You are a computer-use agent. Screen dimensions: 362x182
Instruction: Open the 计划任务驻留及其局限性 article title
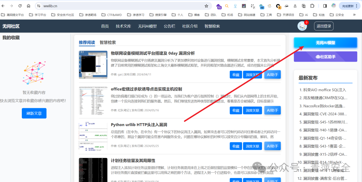[133, 161]
